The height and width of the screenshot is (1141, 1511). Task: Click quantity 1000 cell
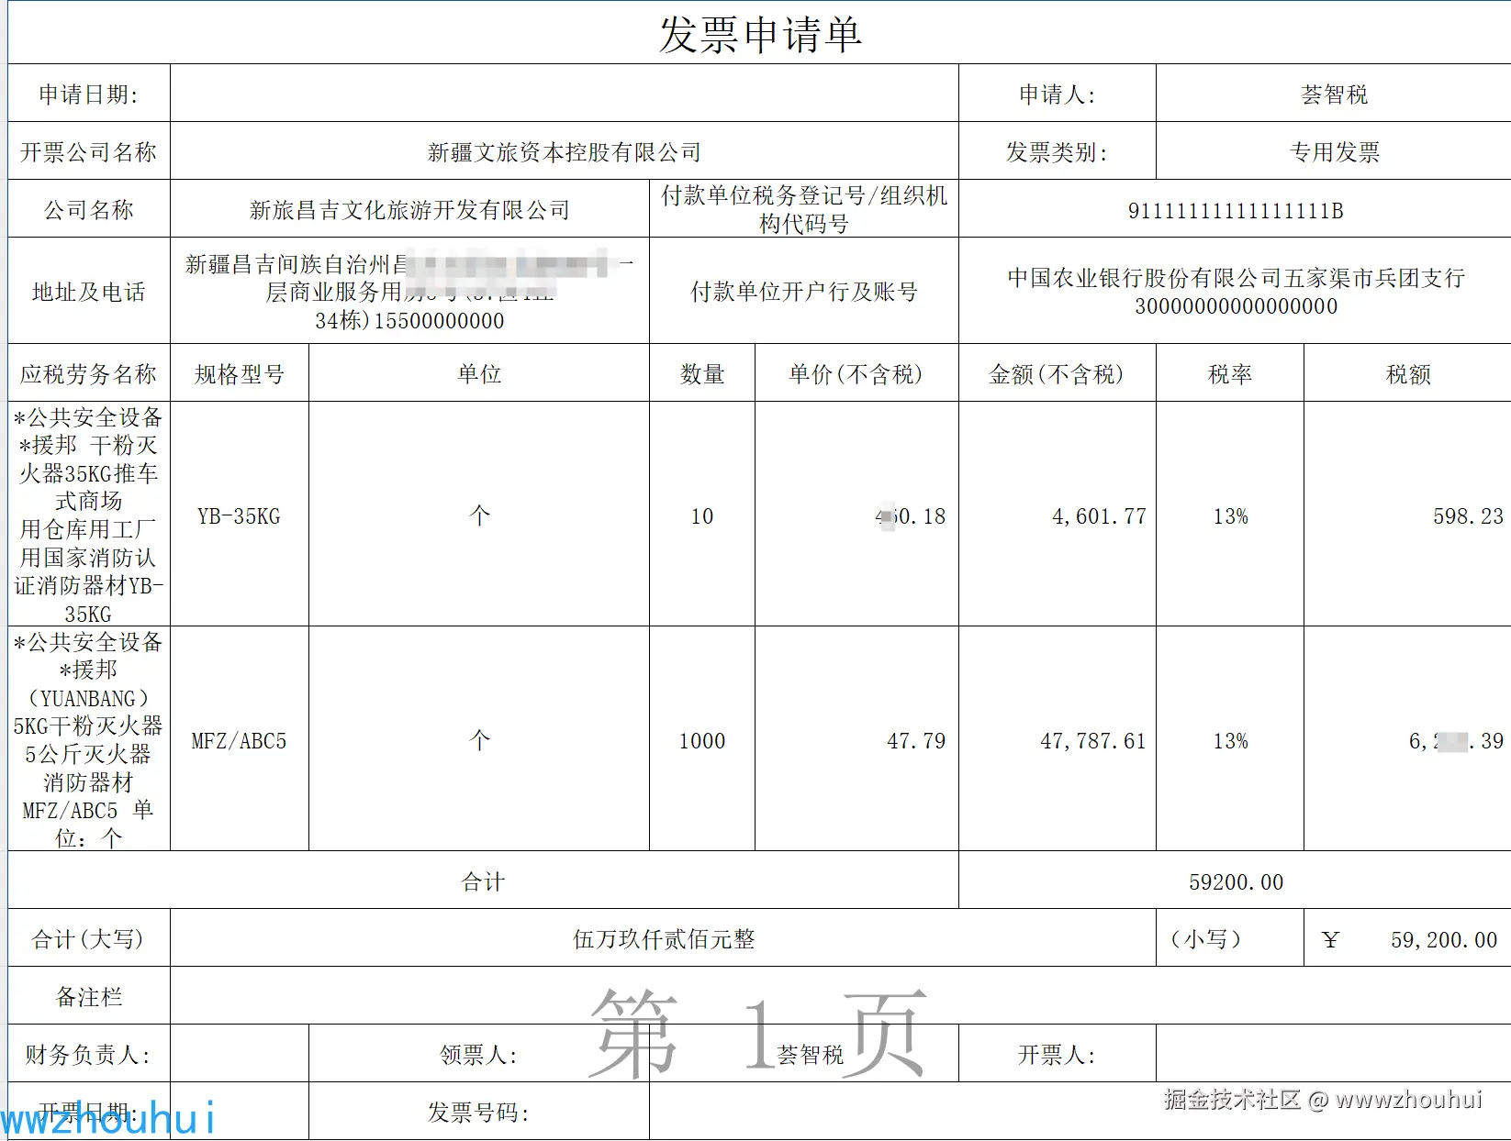702,739
